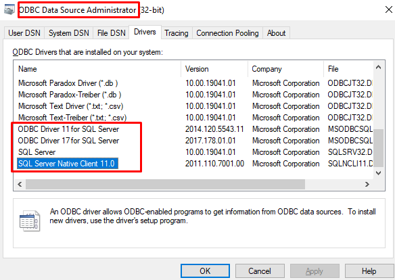
Task: Confirm with the OK button
Action: (205, 271)
